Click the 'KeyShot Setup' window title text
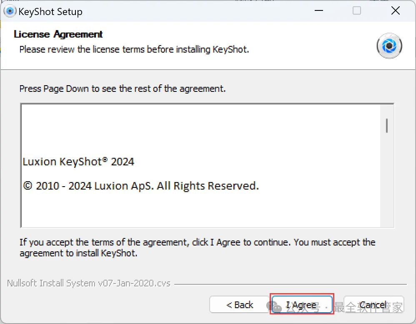416x324 pixels. (x=50, y=12)
